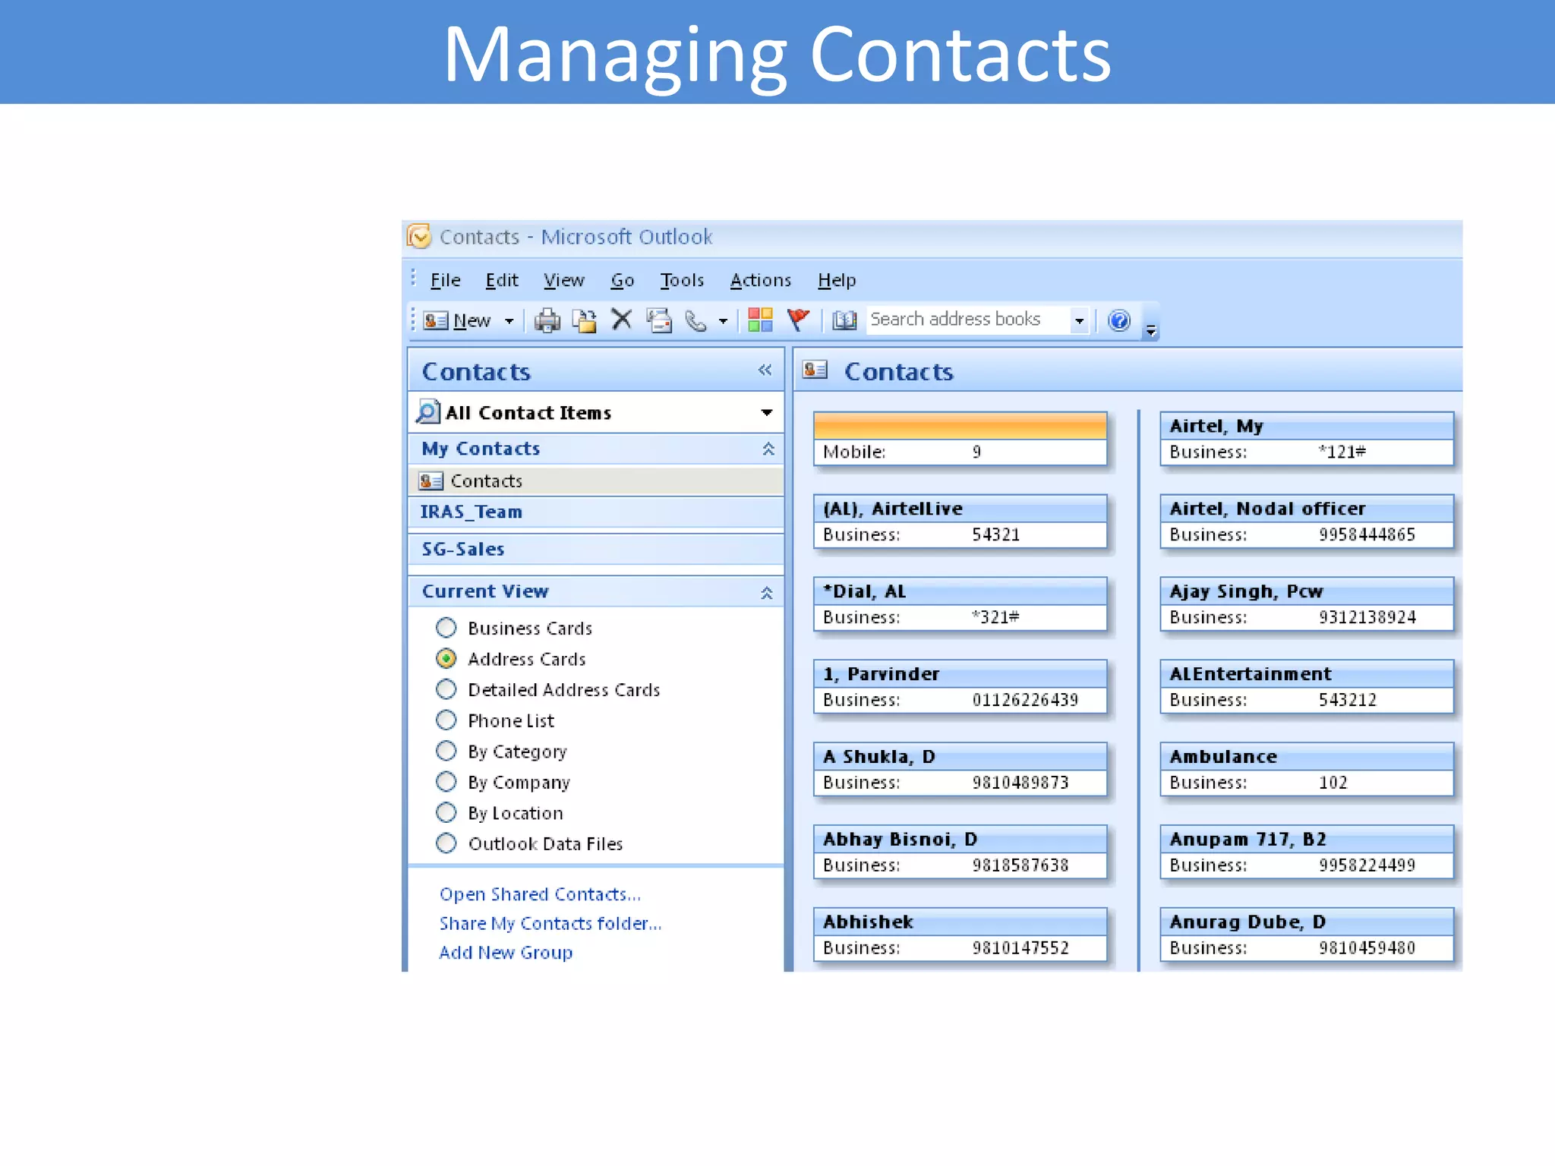The width and height of the screenshot is (1555, 1166).
Task: Open the File menu
Action: (x=445, y=280)
